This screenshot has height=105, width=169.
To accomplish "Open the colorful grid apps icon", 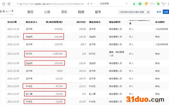I will click(x=158, y=4).
